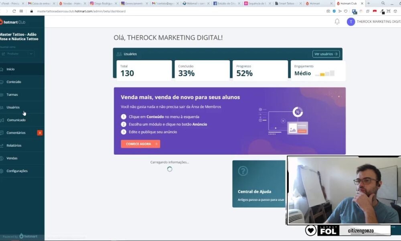Click the heart icon in bottom overlay
Viewport: 401px width, 241px height.
coord(311,230)
